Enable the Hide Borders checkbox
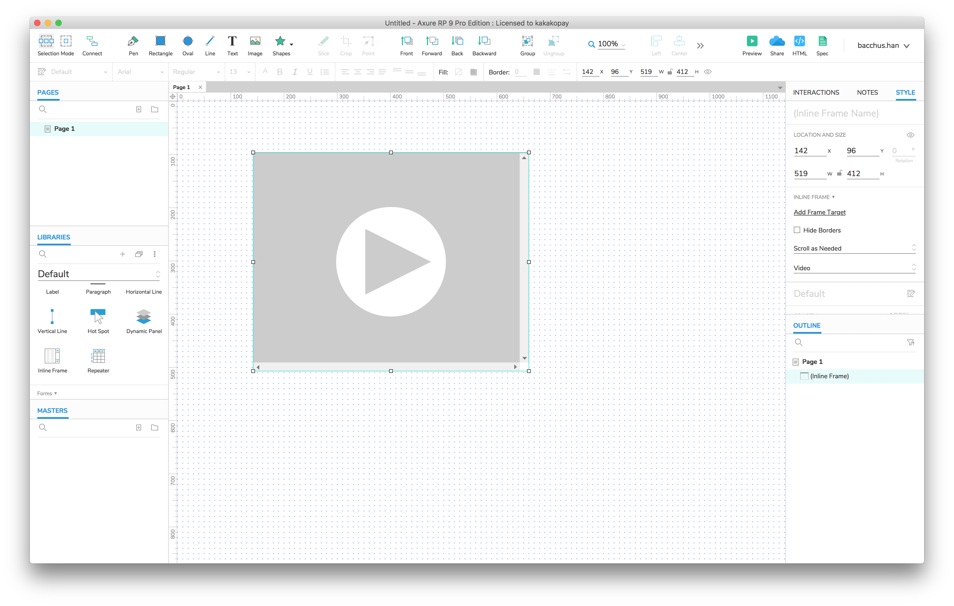Screen dimensions: 954x606 pyautogui.click(x=797, y=230)
